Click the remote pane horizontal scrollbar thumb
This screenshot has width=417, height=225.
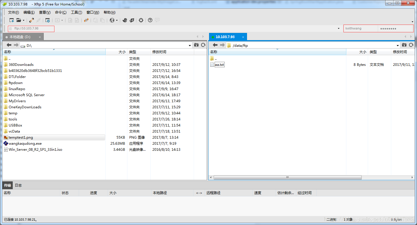pos(287,177)
